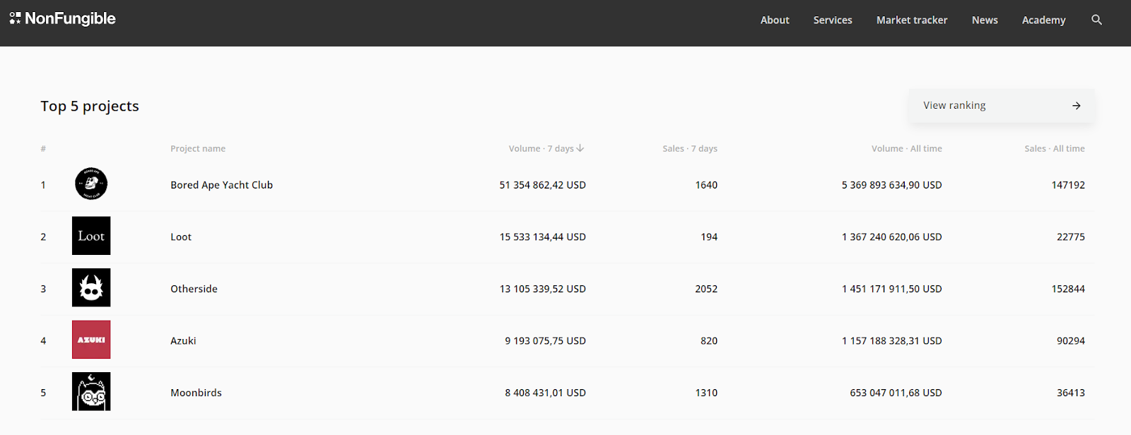This screenshot has height=435, width=1131.
Task: Click the View ranking button
Action: [x=1002, y=105]
